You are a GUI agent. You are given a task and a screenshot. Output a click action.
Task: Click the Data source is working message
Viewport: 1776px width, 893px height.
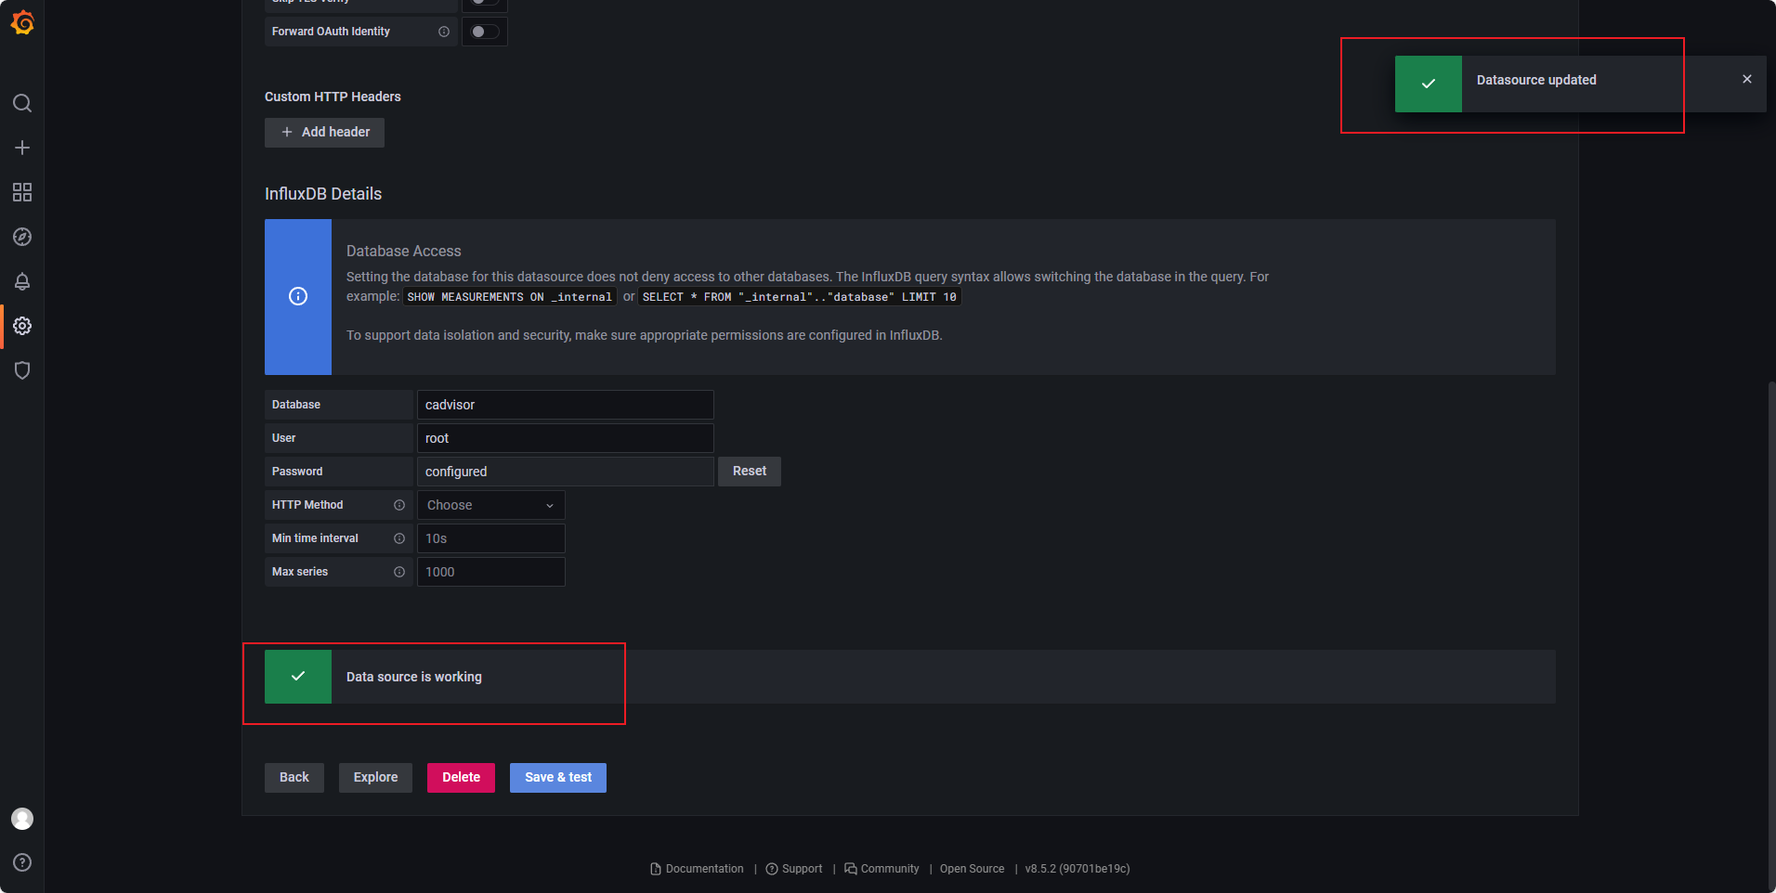tap(414, 677)
